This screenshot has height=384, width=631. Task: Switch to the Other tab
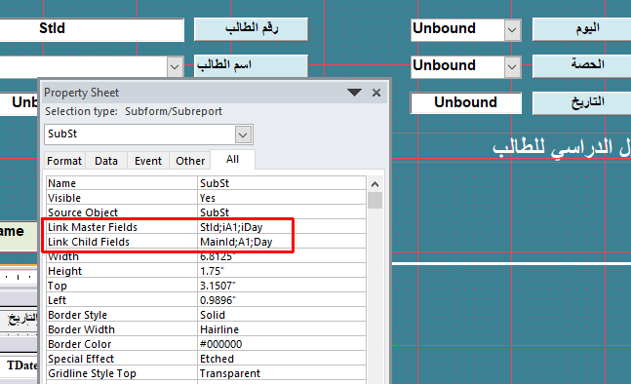(x=190, y=161)
